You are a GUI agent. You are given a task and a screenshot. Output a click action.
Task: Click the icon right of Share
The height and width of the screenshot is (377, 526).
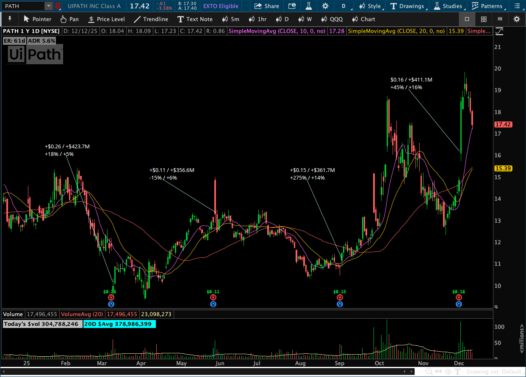click(x=292, y=6)
